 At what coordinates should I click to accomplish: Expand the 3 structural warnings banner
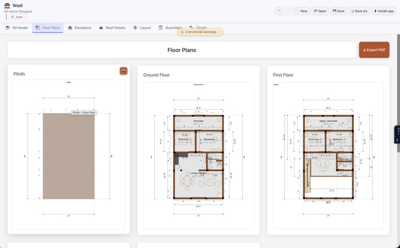200,32
